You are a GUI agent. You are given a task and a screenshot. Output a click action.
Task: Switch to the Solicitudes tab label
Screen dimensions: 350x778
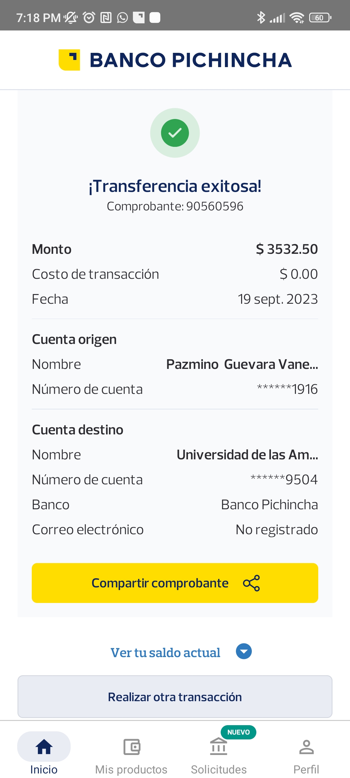pos(219,770)
